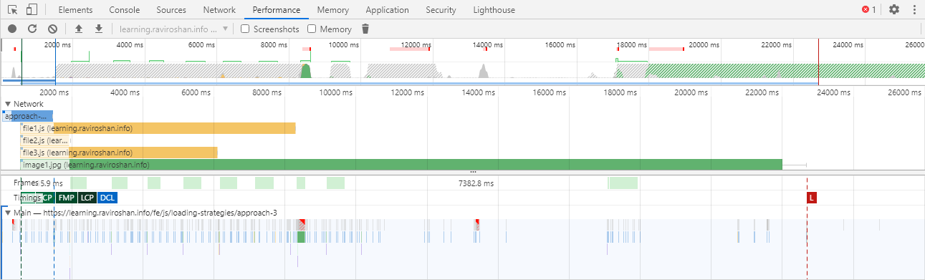Click the Timings row label
This screenshot has width=925, height=280.
27,198
